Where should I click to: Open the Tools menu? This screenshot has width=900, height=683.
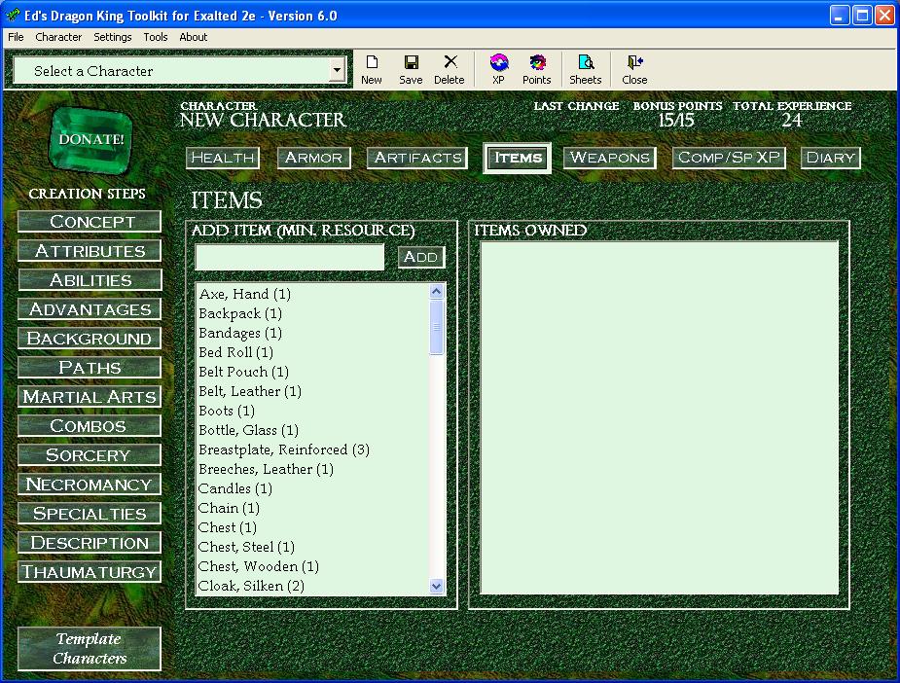tap(156, 37)
